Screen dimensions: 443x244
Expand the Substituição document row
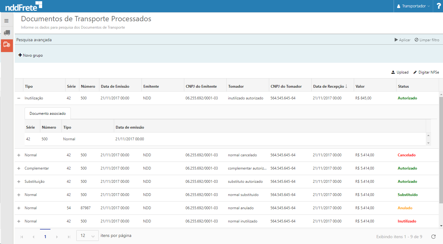19,182
